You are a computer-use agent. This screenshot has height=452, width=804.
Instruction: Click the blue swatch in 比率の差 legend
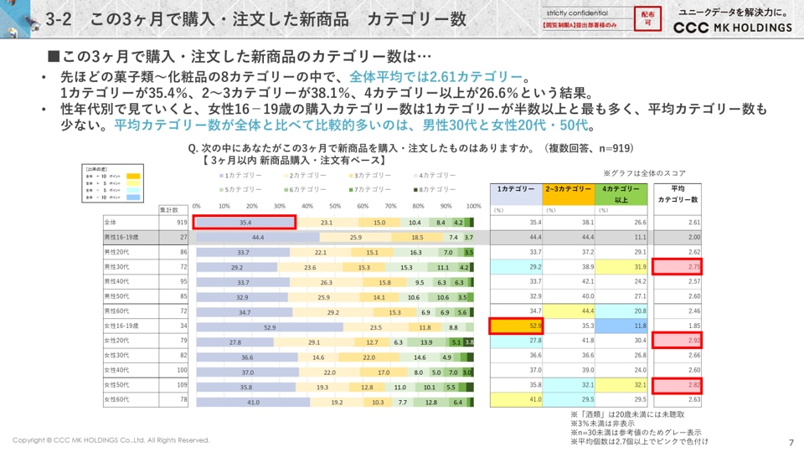pos(133,198)
